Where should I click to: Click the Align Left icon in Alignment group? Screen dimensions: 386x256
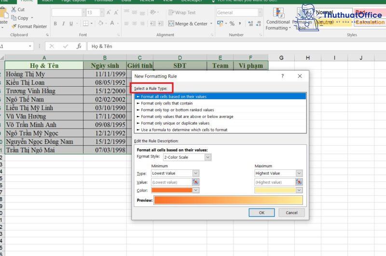click(126, 24)
